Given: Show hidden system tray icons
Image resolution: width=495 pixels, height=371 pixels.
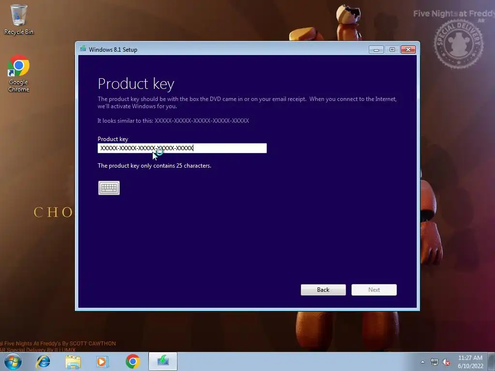Looking at the screenshot, I should pos(422,362).
